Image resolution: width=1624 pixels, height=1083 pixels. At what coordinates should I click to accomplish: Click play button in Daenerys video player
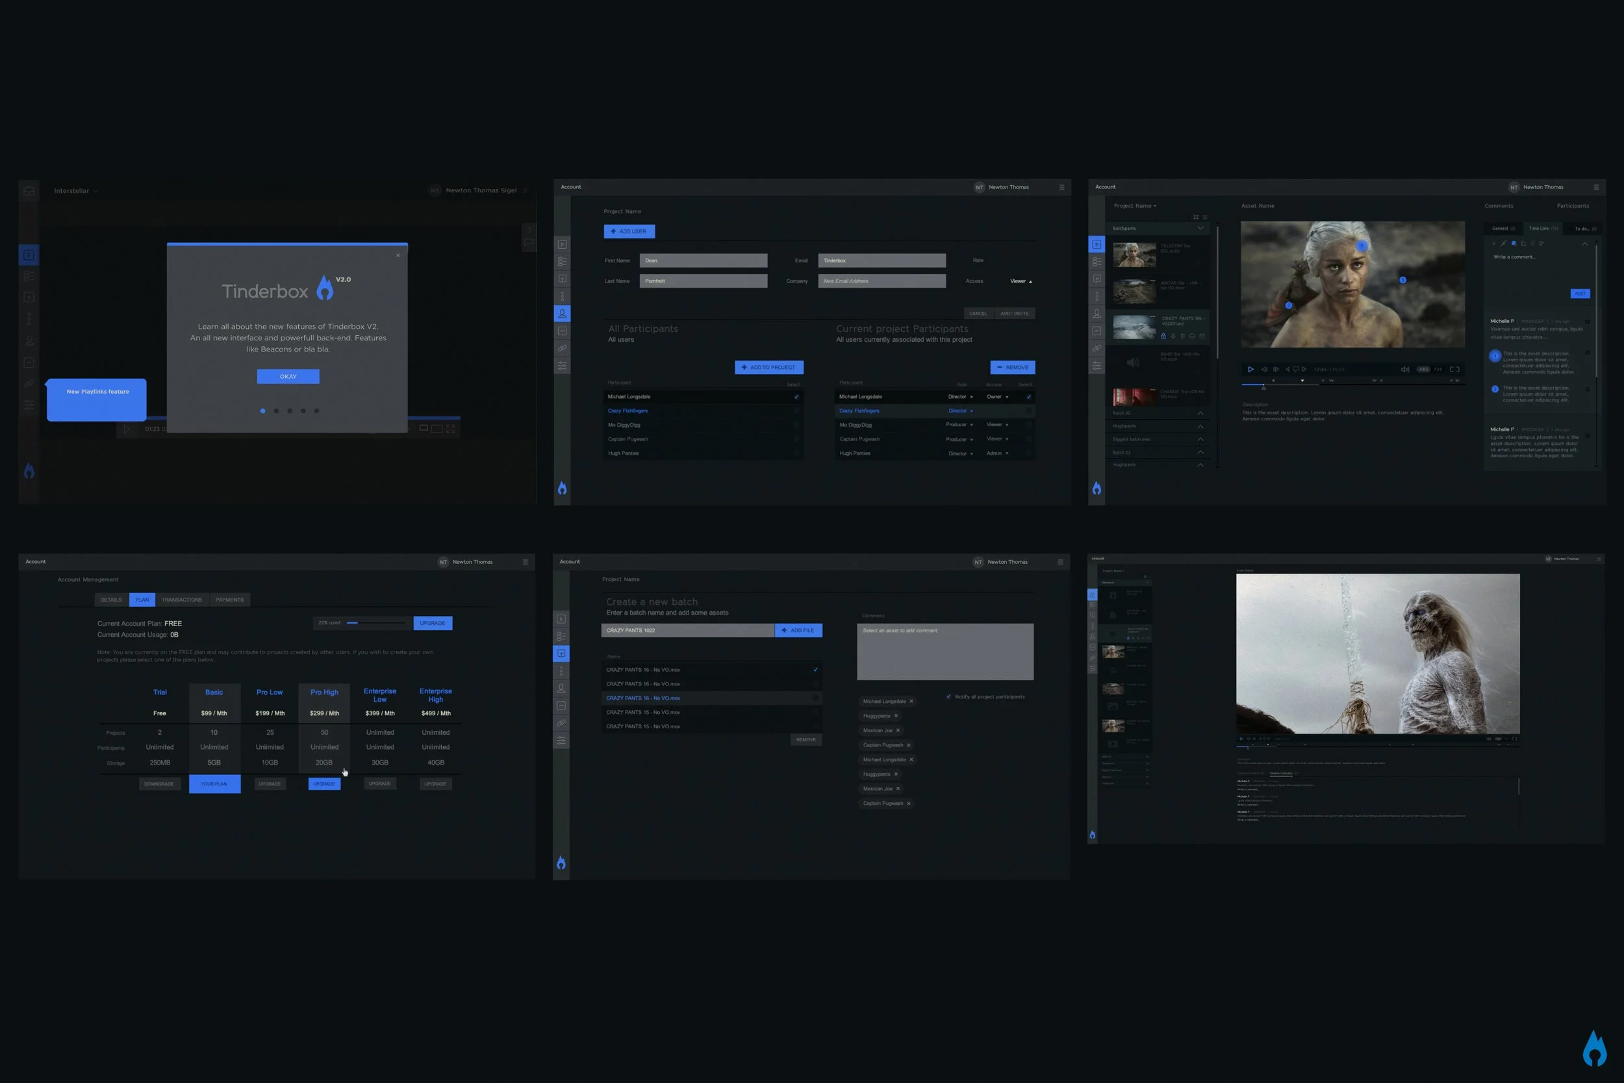pos(1250,370)
